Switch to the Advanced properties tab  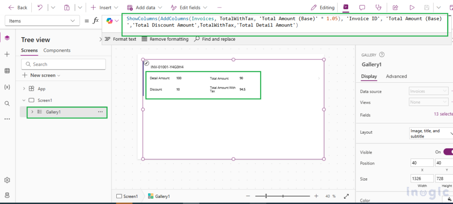click(396, 76)
